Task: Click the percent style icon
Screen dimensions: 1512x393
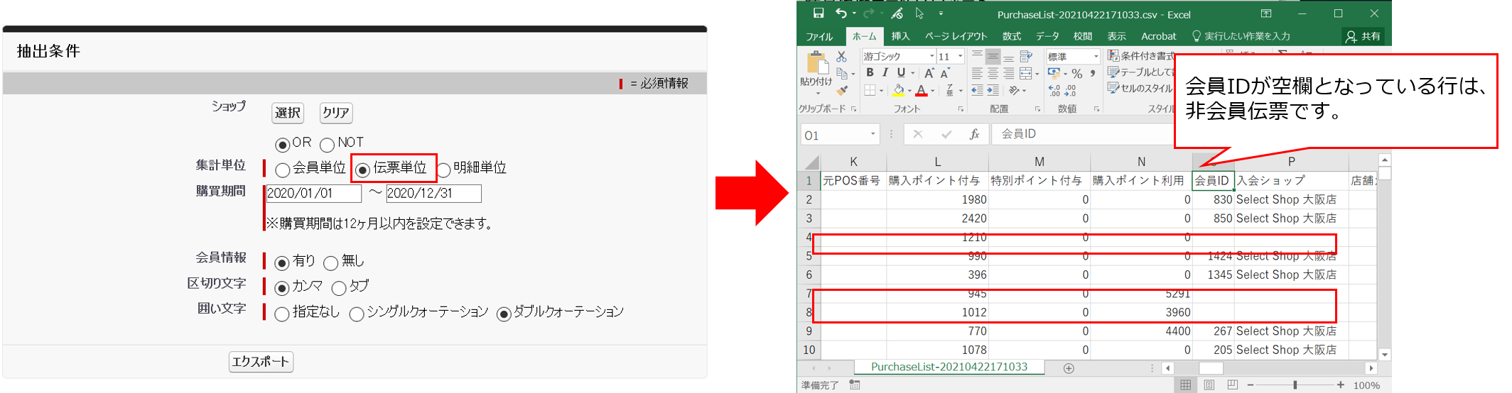Action: [1077, 73]
